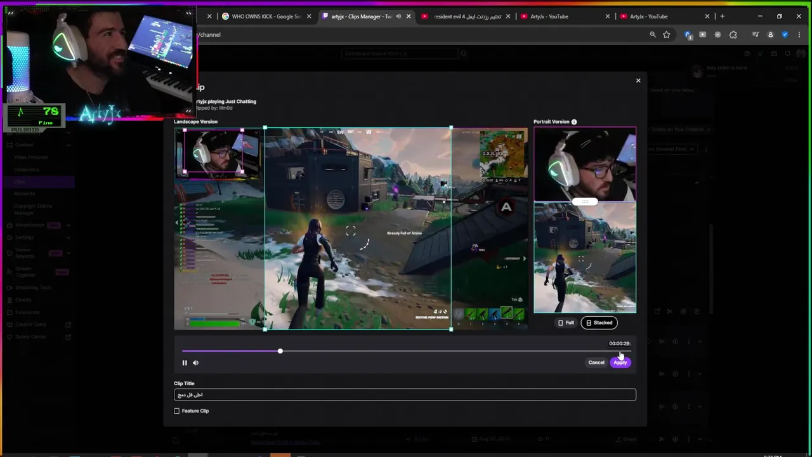812x457 pixels.
Task: Expand the Settings sidebar section
Action: 68,237
